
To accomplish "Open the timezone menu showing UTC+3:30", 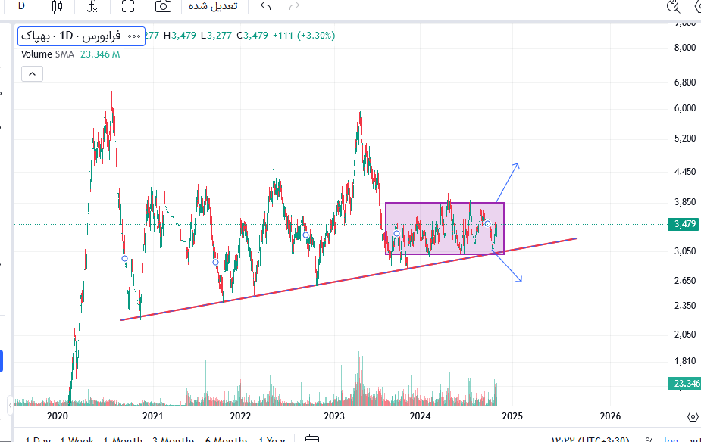I will pos(590,439).
